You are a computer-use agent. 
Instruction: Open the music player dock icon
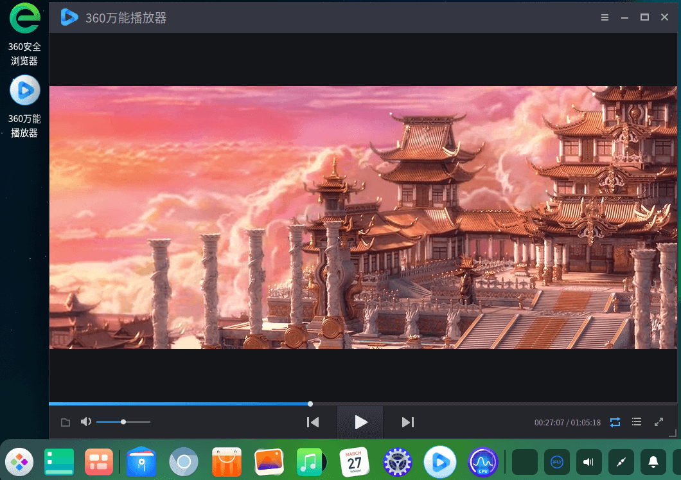[311, 462]
